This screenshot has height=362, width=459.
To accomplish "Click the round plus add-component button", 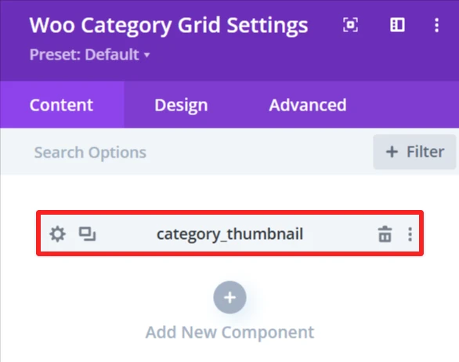I will pos(229,298).
